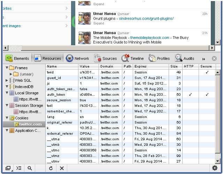Collapse the Cookies node
This screenshot has height=174, width=223.
[x=7, y=118]
